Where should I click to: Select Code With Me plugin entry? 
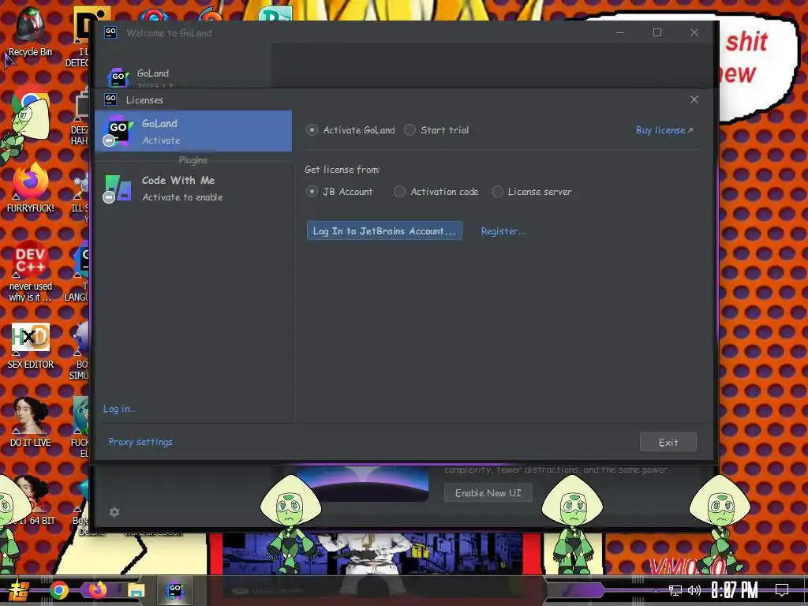pos(193,188)
